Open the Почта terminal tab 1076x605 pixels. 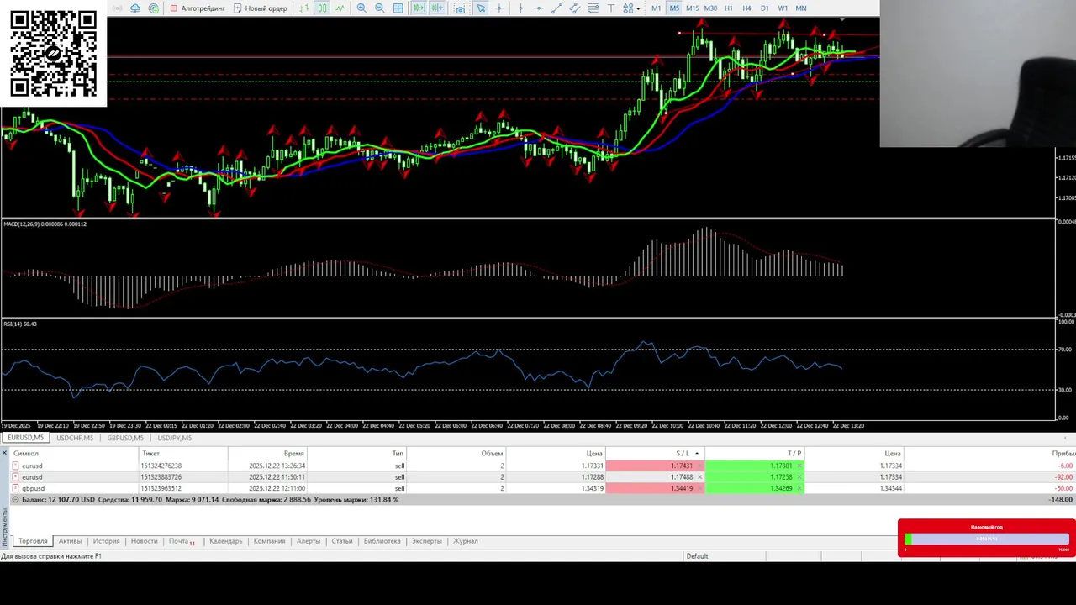[x=181, y=541]
